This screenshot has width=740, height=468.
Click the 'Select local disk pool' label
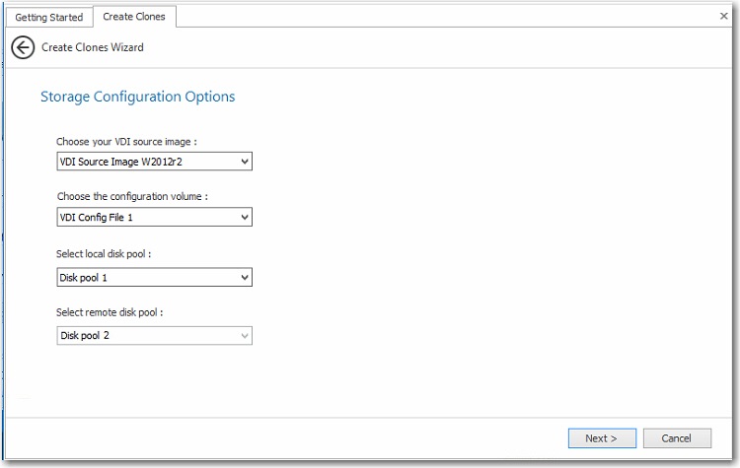point(110,254)
